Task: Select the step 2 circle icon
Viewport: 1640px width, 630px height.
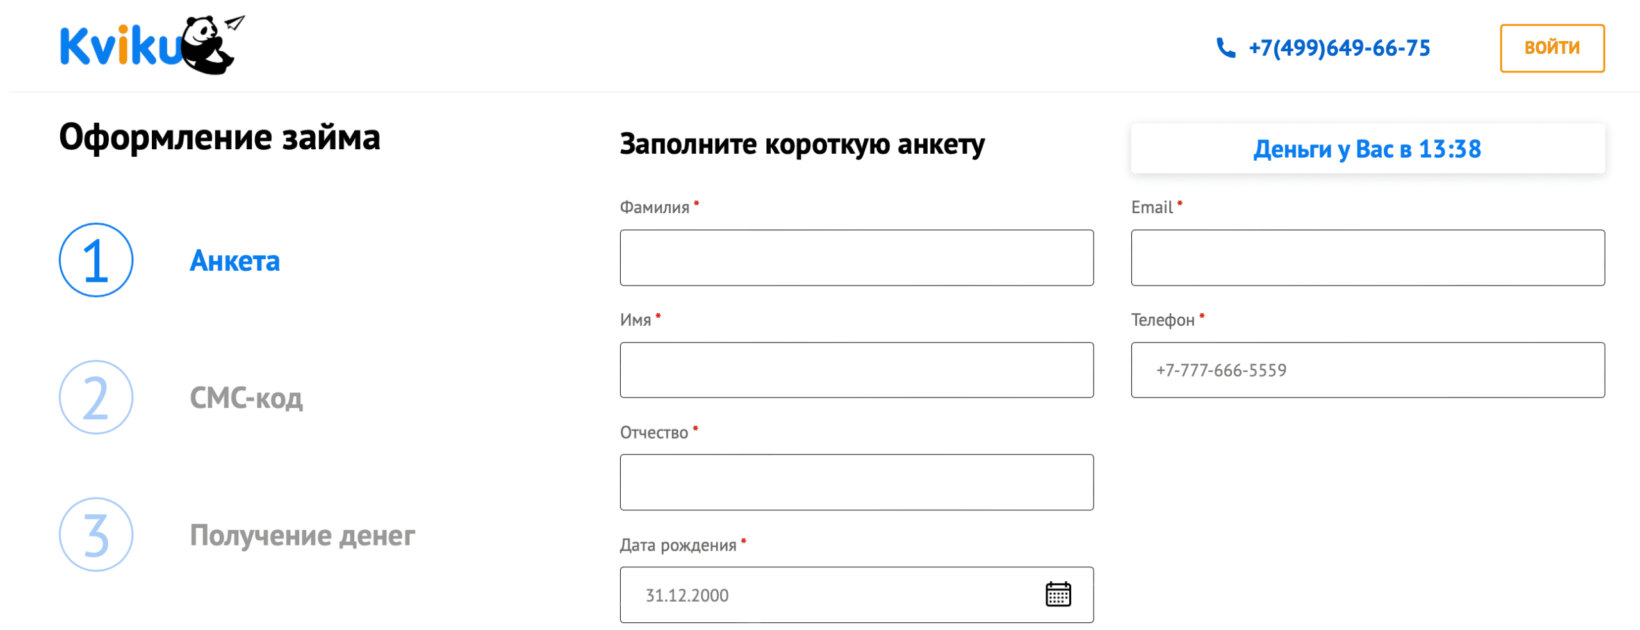Action: (96, 397)
